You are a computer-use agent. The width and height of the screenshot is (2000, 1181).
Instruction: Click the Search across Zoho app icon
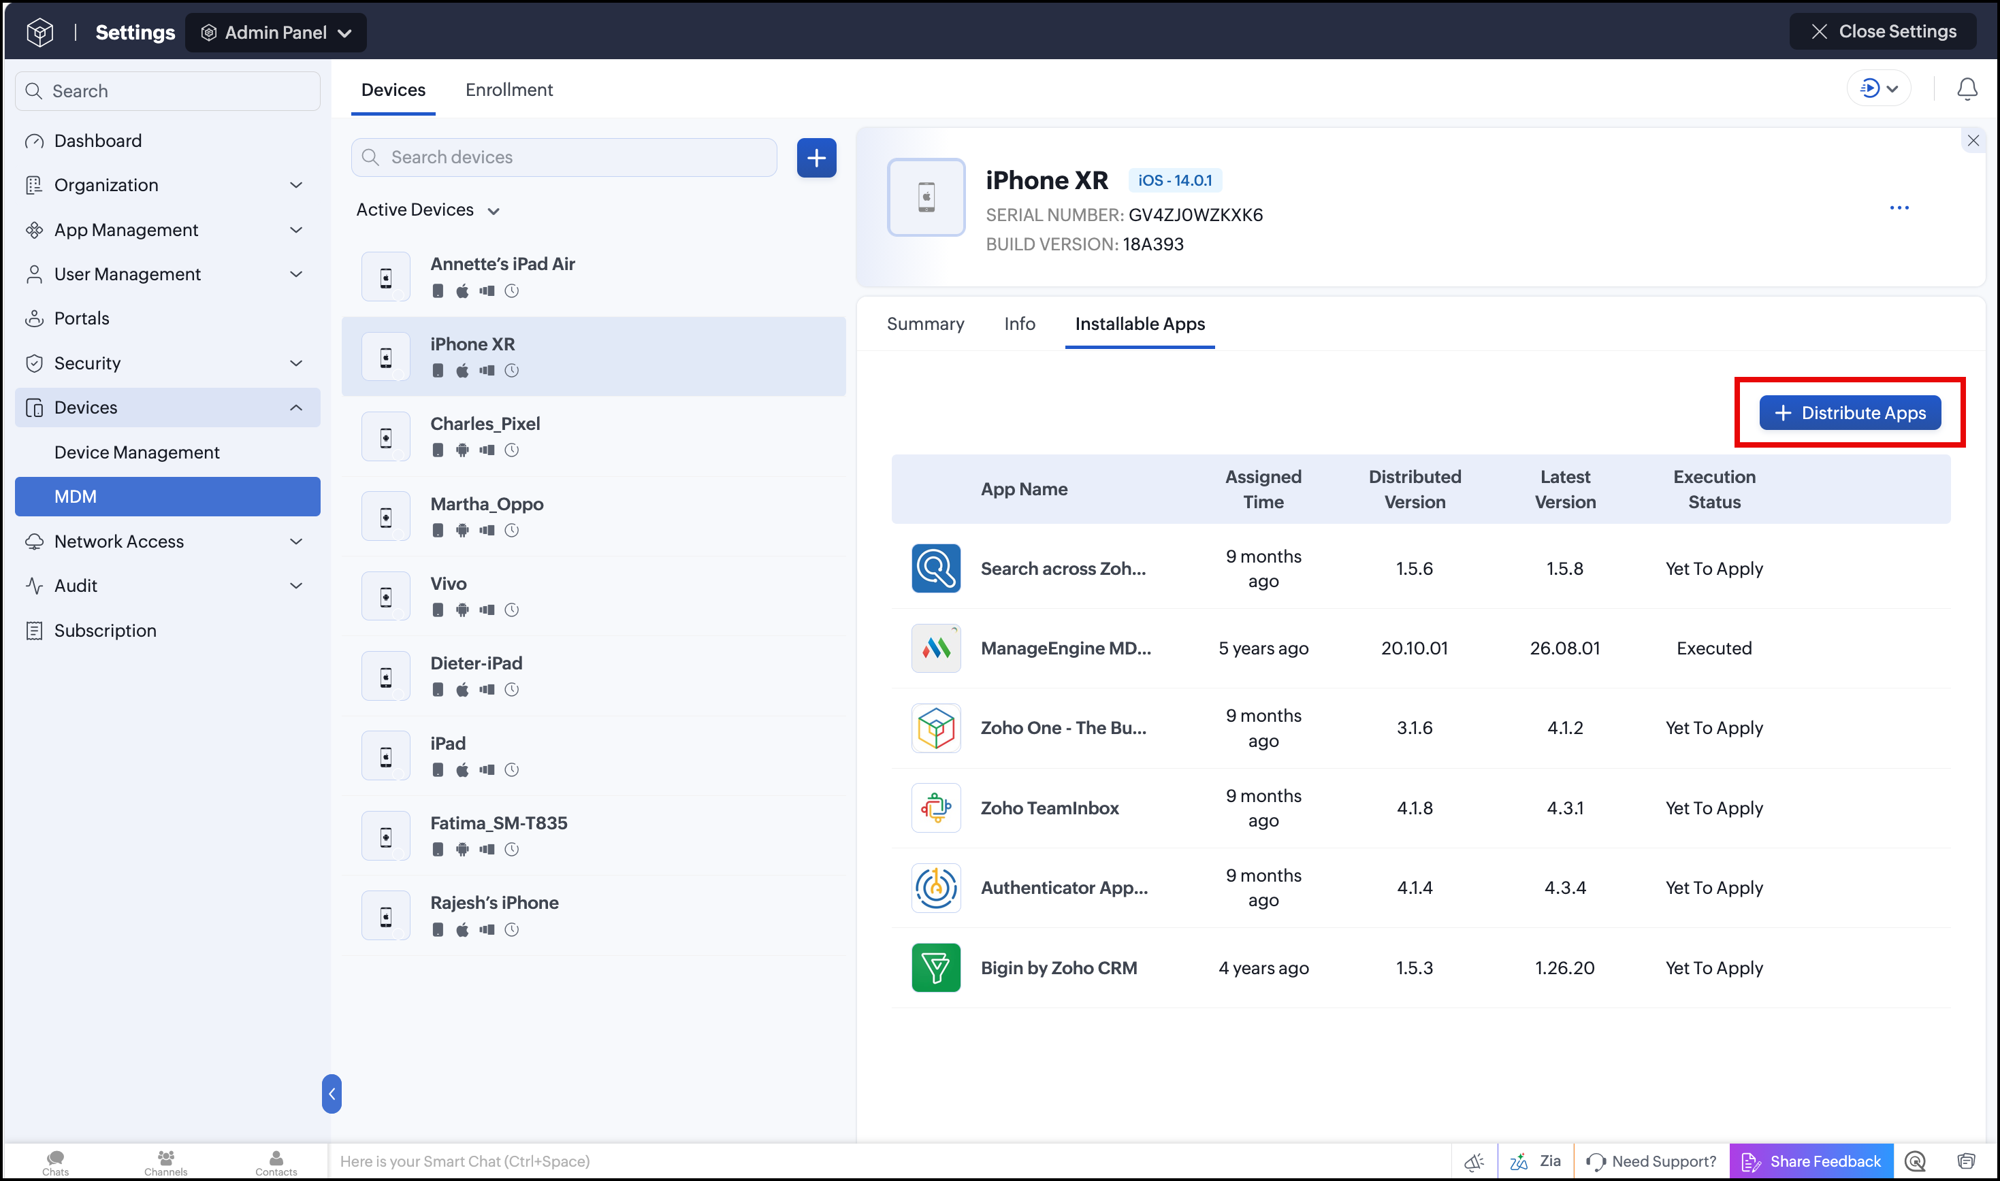pyautogui.click(x=935, y=568)
